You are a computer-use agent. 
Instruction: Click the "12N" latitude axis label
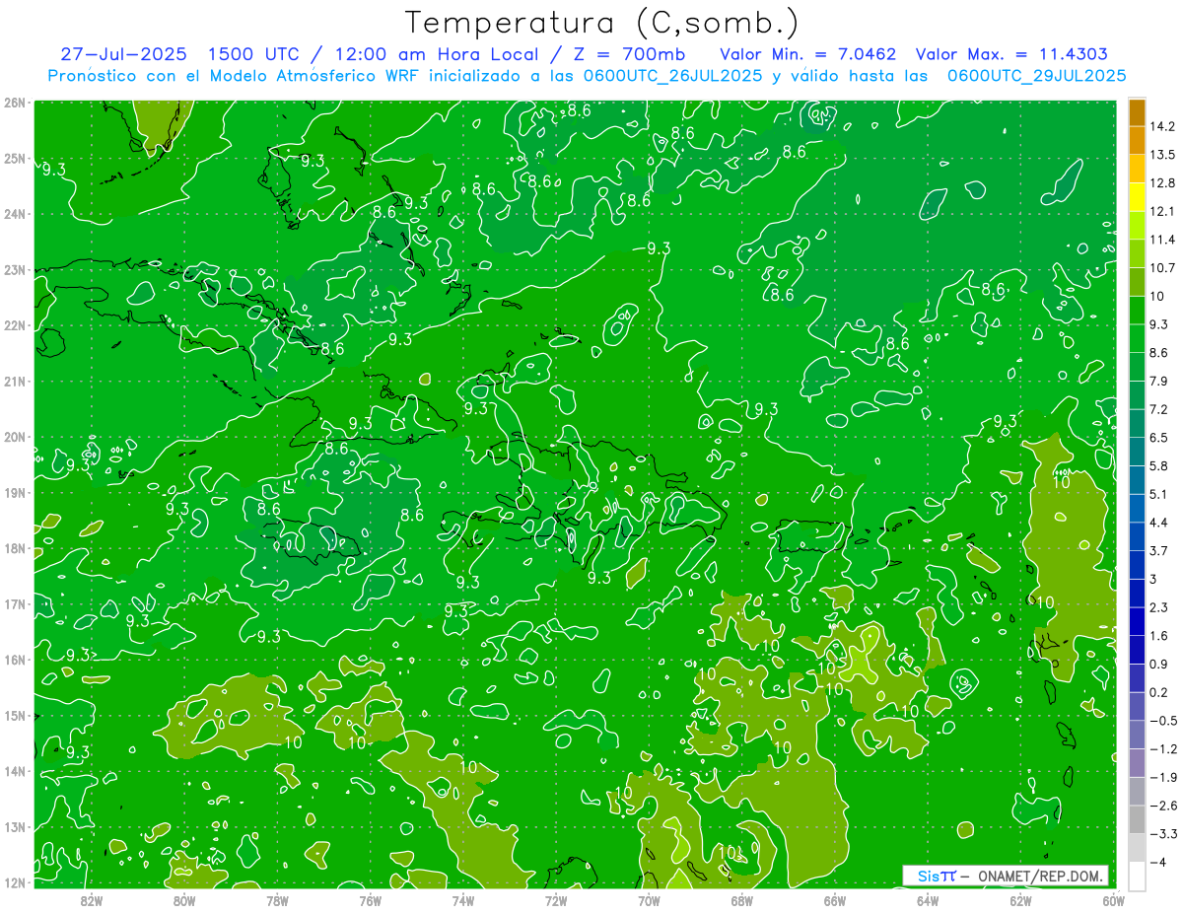[14, 882]
